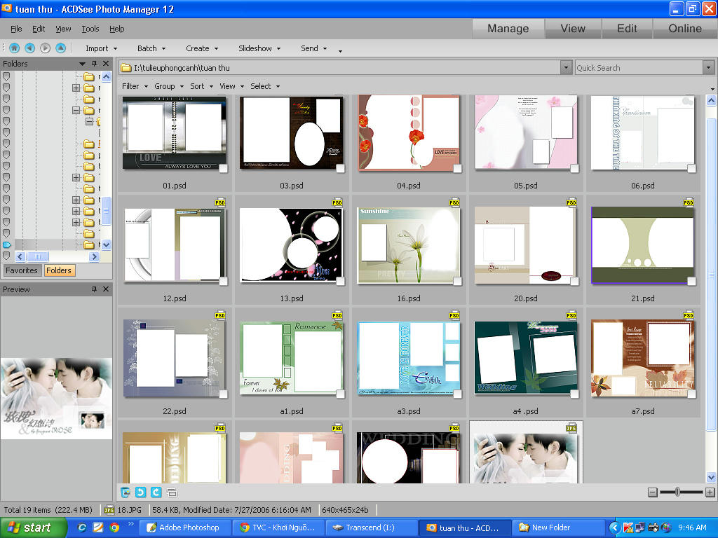The width and height of the screenshot is (718, 538).
Task: Click the notepad icon in quick launch
Action: pos(98,527)
